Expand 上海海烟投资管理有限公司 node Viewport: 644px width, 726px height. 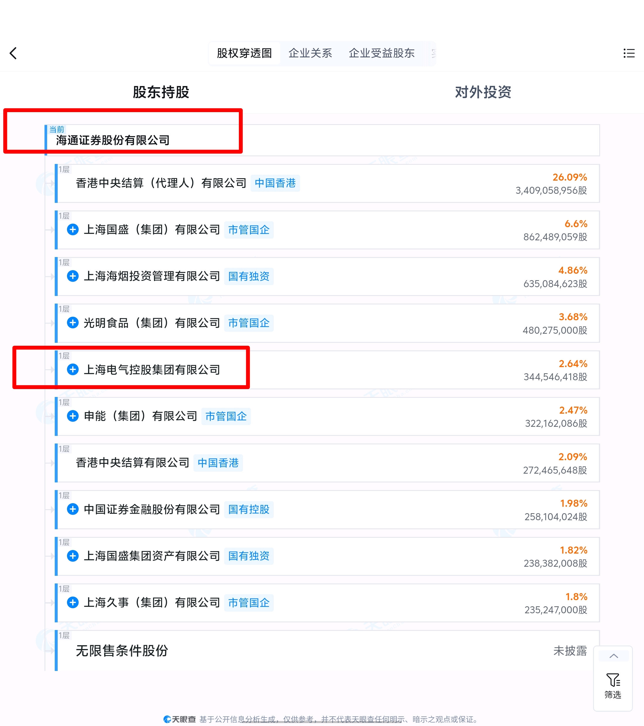tap(73, 276)
